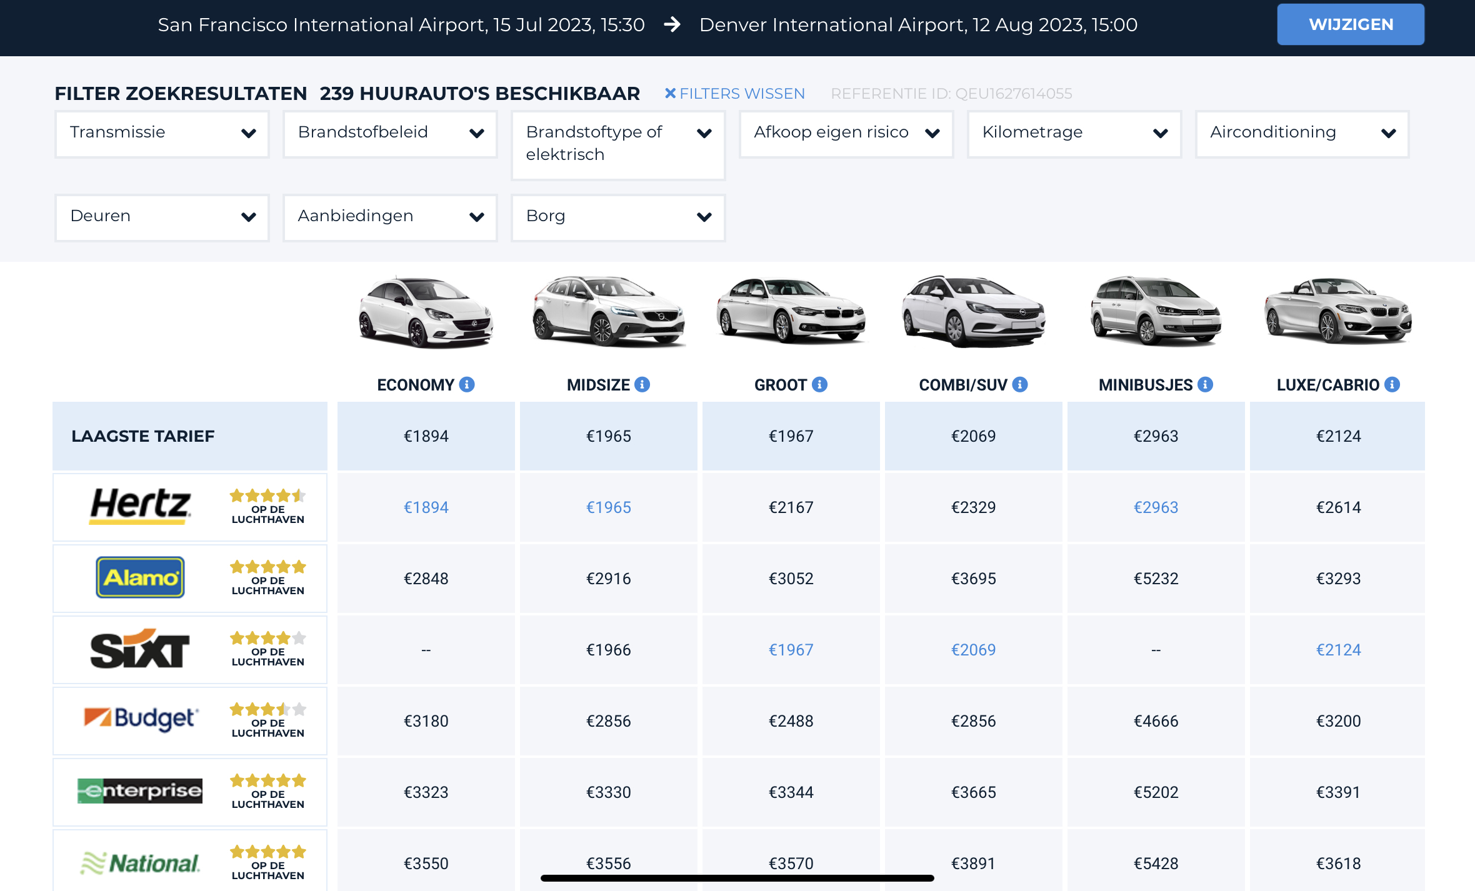The height and width of the screenshot is (891, 1475).
Task: Expand the Brandstofbeleid dropdown
Action: coord(389,133)
